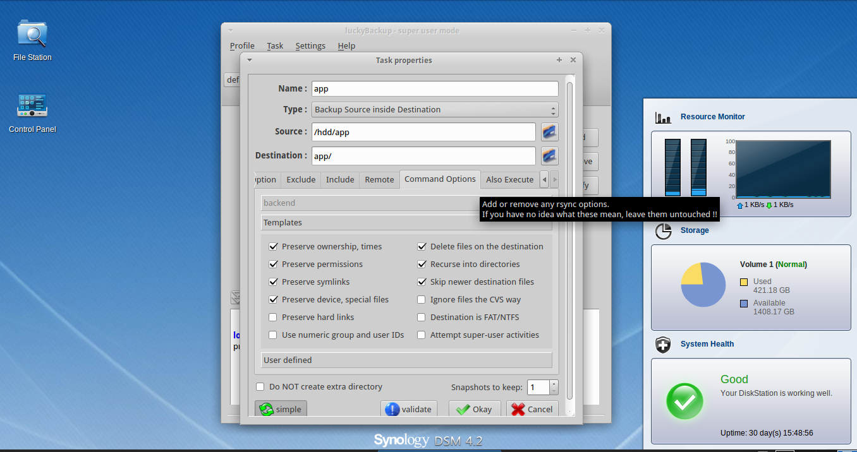Click luckyBackup title bar menu arrow
The image size is (857, 452).
click(231, 30)
